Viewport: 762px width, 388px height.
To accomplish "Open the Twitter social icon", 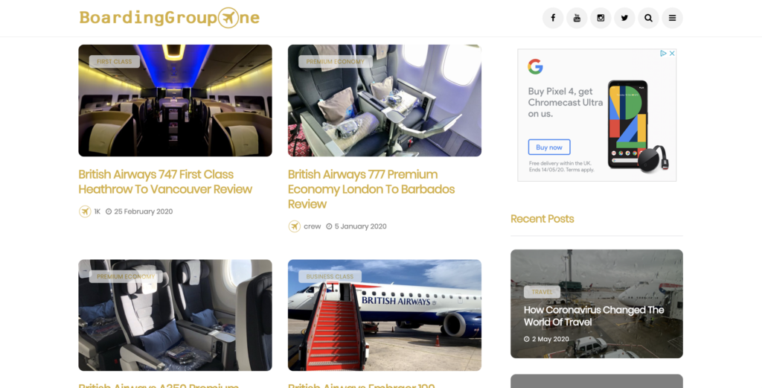I will pos(624,18).
